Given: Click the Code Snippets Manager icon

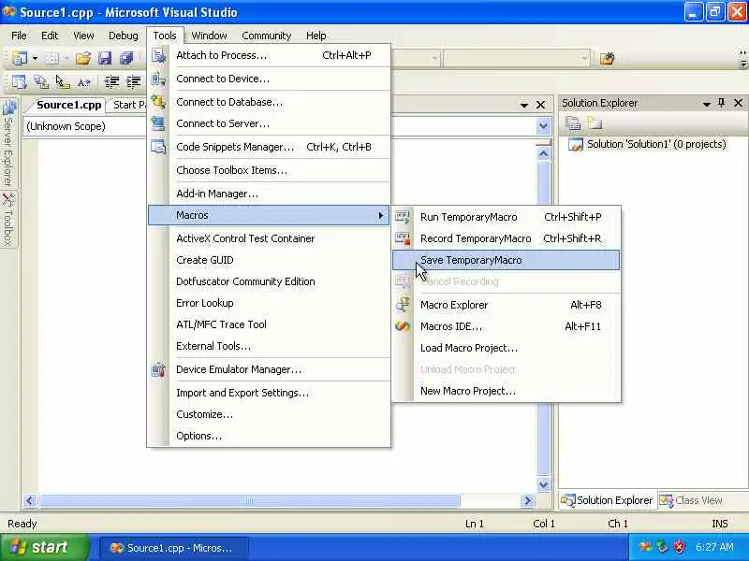Looking at the screenshot, I should coord(158,147).
